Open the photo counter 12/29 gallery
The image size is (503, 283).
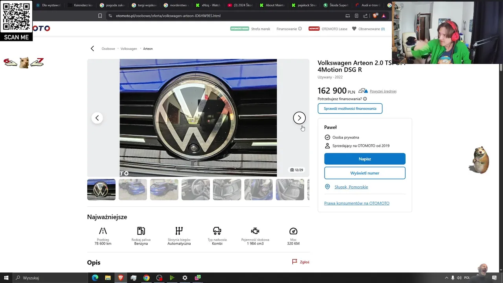point(297,170)
